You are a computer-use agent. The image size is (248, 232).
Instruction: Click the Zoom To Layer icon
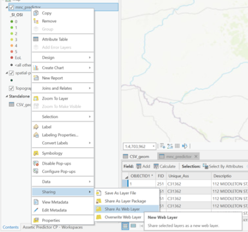(36, 98)
